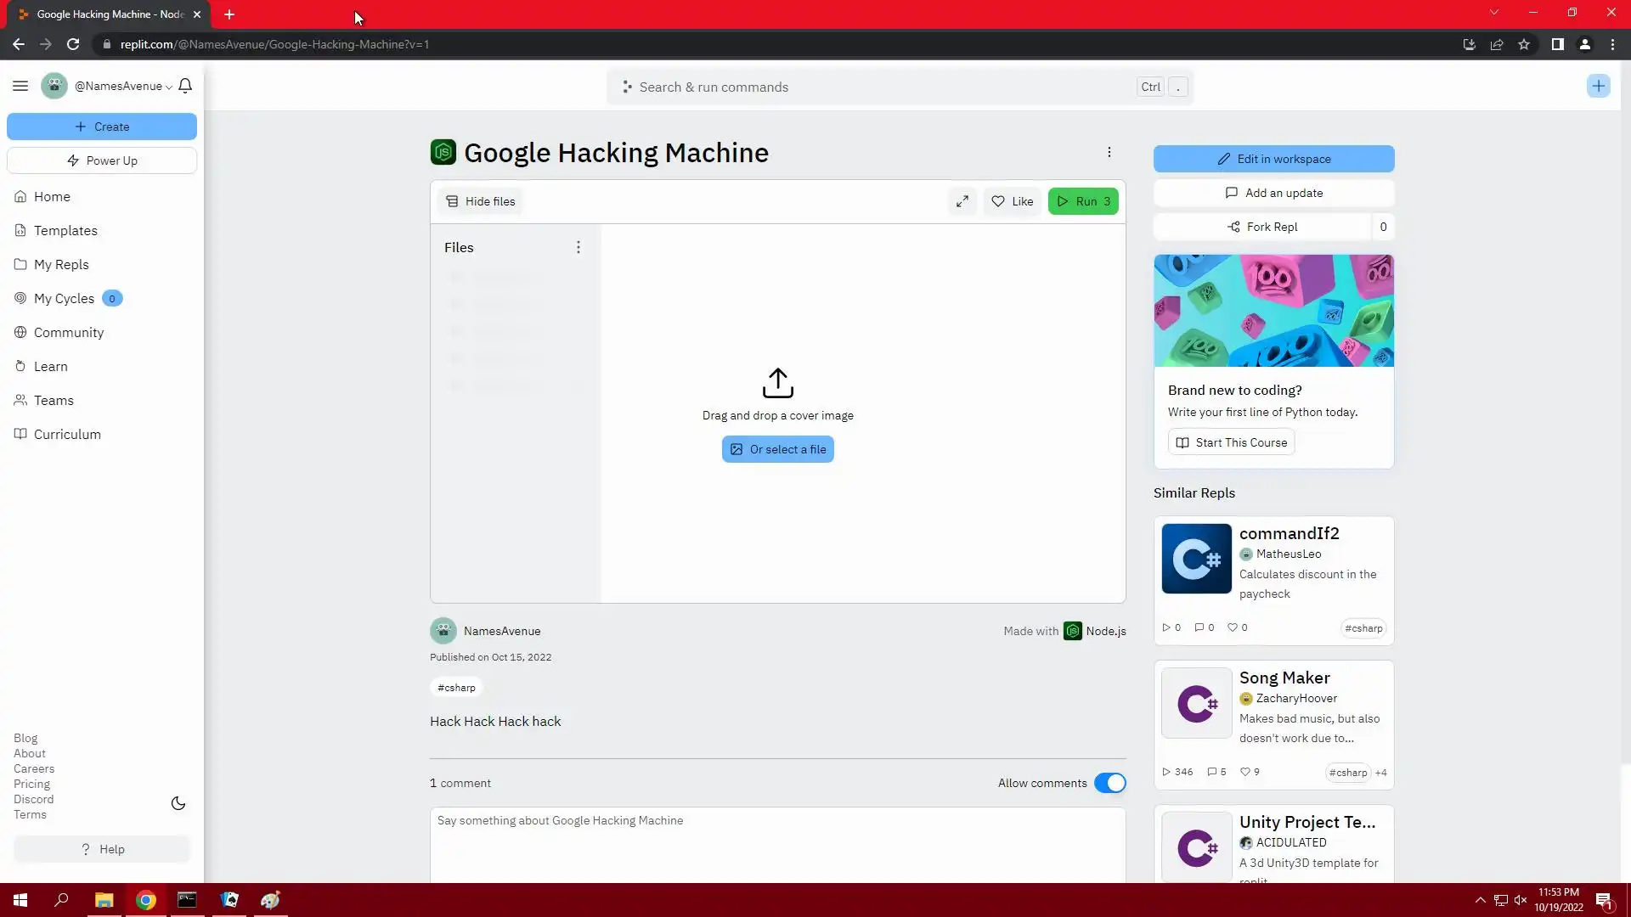Open Community in sidebar

coord(69,332)
